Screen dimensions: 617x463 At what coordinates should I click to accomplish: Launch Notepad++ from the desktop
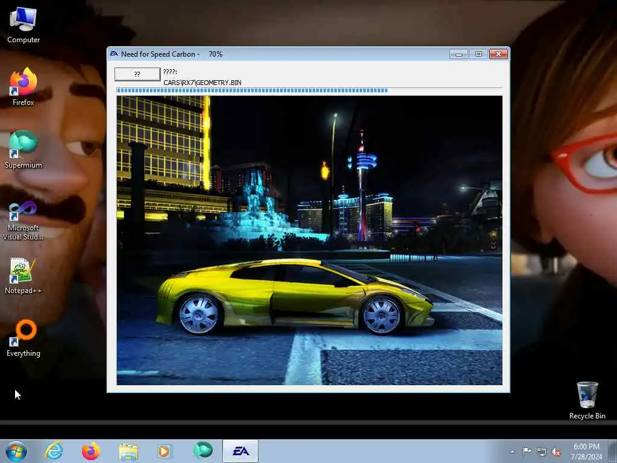click(23, 276)
